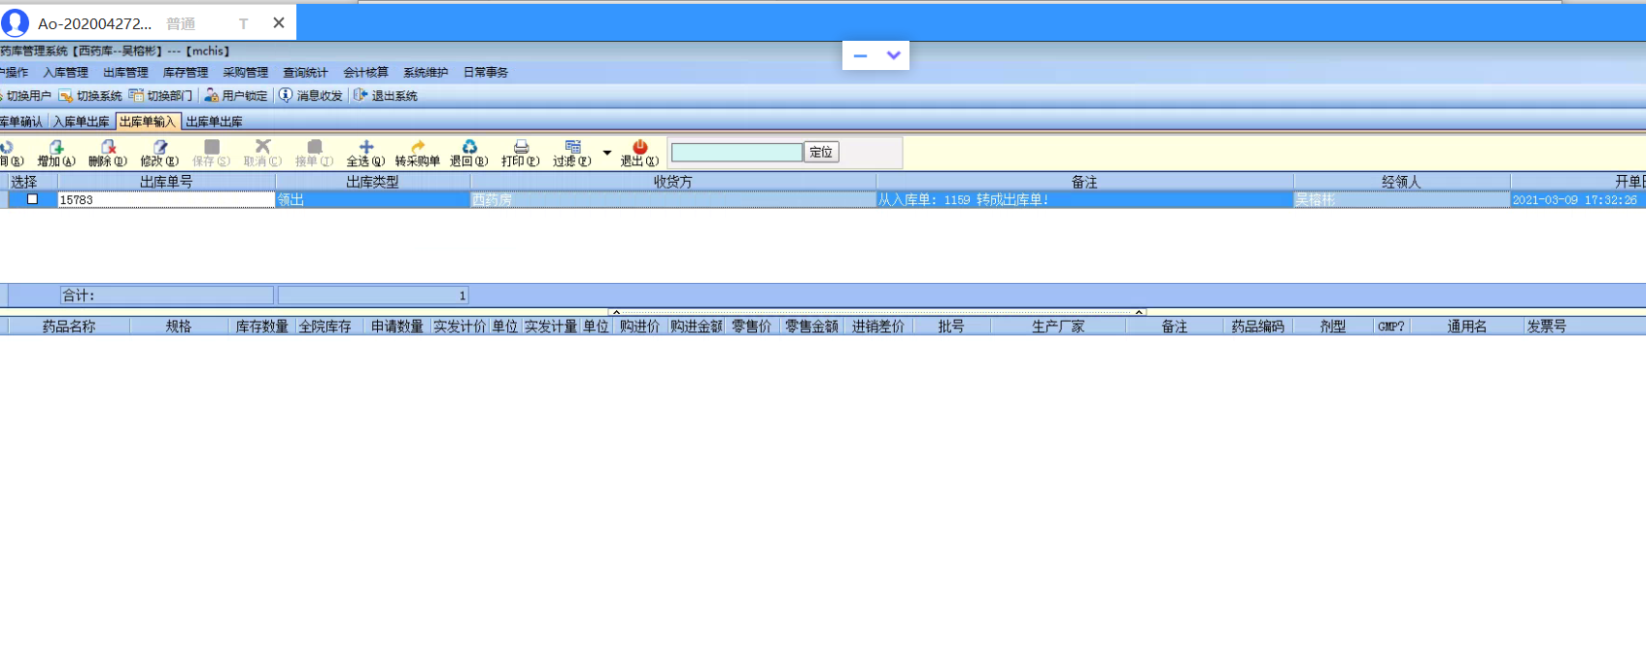Screen dimensions: 1646x663
Task: Tick the checkbox for order 15783
Action: point(32,199)
